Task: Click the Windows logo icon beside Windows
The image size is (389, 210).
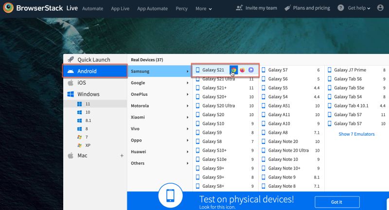Action: click(71, 94)
